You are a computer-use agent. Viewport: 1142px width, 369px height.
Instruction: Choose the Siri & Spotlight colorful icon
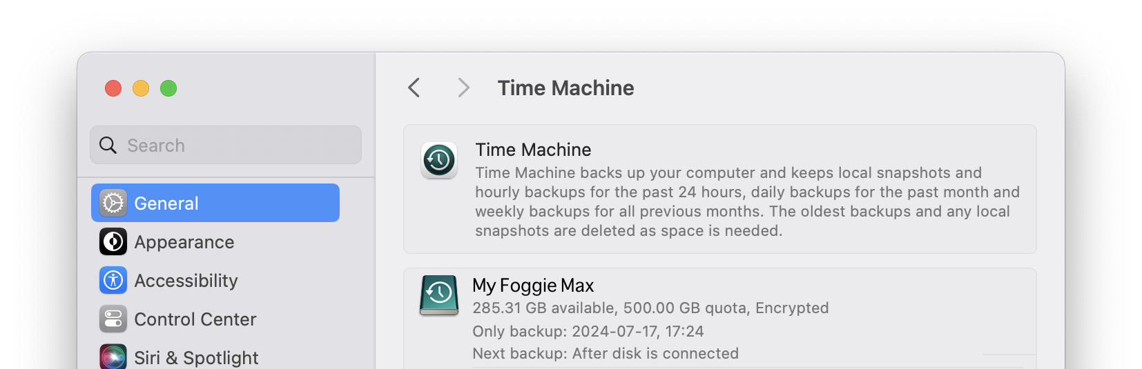113,357
